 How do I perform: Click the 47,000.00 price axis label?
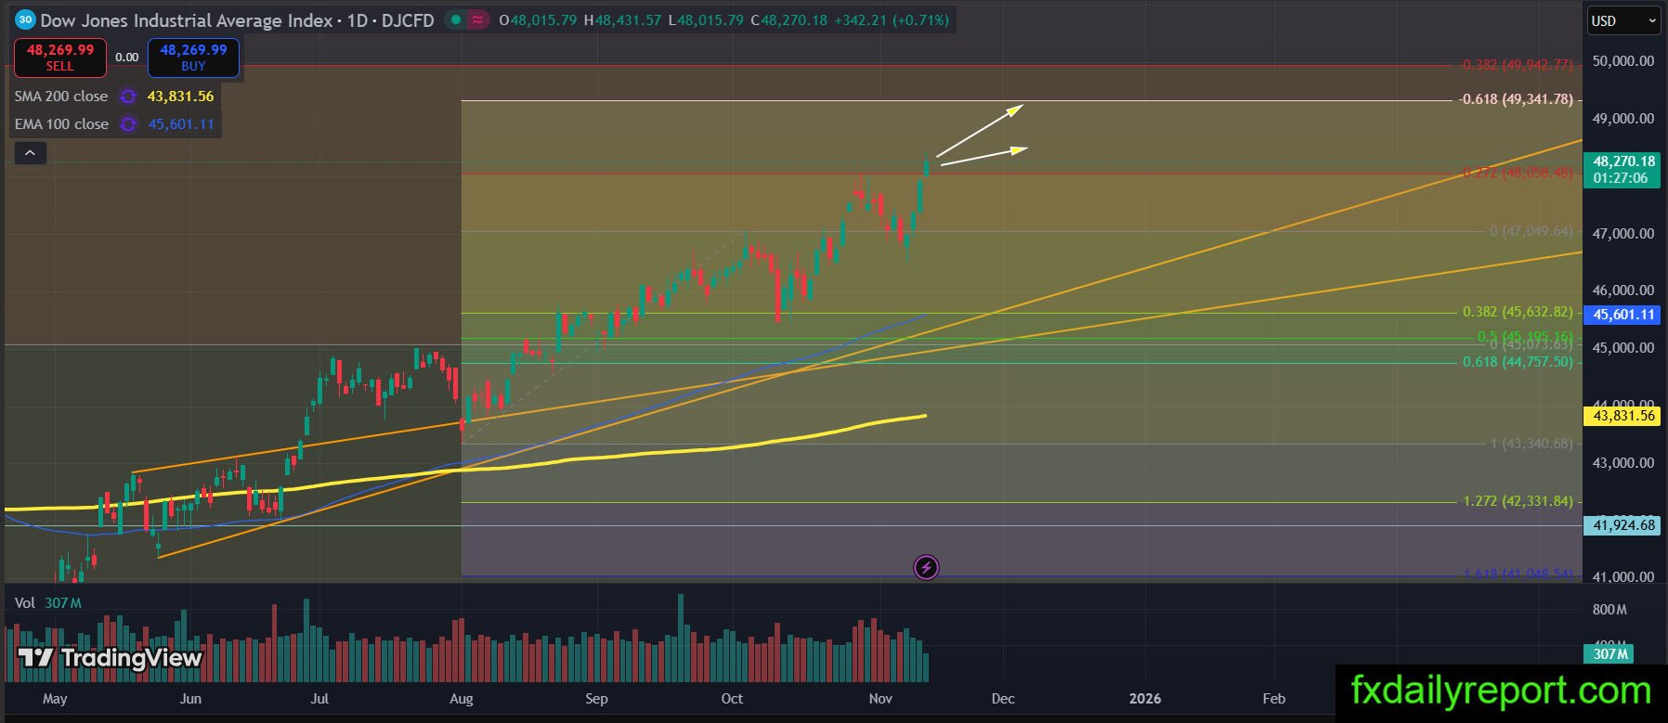point(1623,234)
